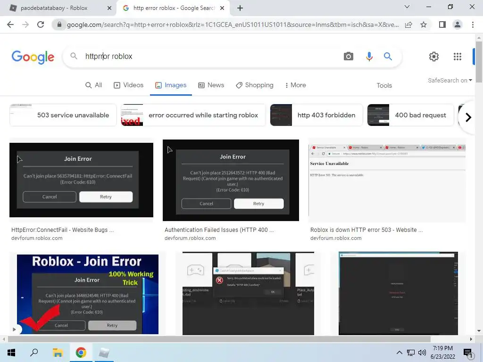Viewport: 483px width, 362px height.
Task: Open the Windows Start menu
Action: click(x=11, y=353)
